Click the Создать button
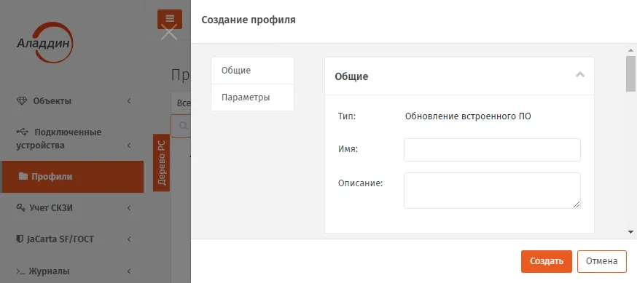 tap(547, 261)
